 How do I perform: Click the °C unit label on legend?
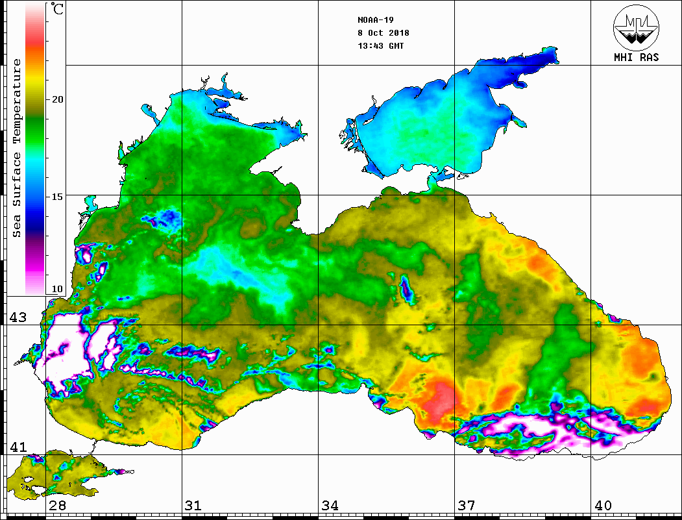(56, 8)
